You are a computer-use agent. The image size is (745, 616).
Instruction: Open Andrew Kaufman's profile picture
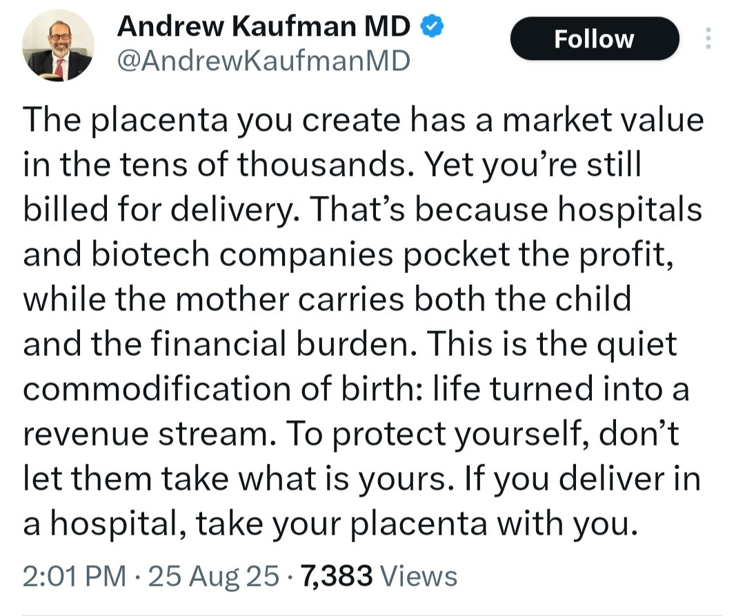coord(58,47)
